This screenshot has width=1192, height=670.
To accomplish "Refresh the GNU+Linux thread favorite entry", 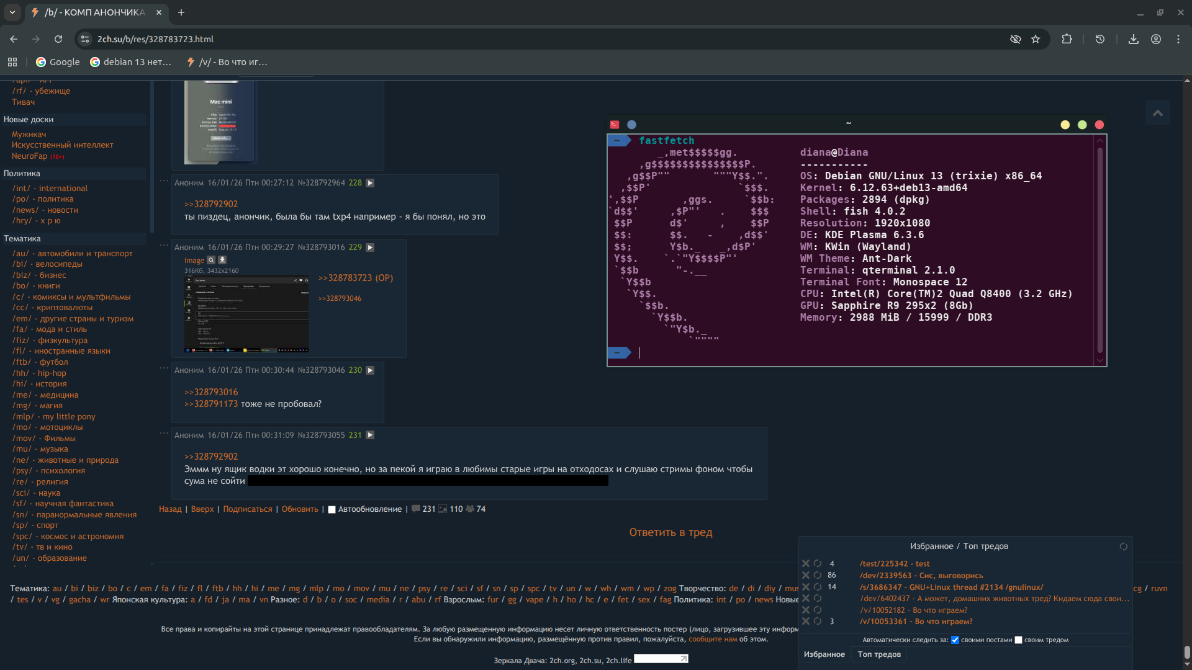I will point(818,587).
